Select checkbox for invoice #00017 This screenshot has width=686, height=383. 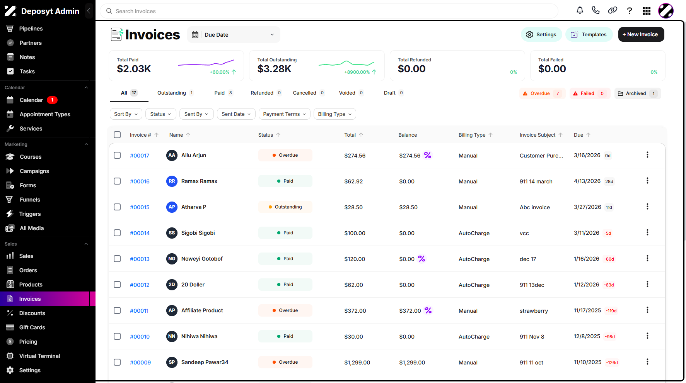click(x=117, y=155)
